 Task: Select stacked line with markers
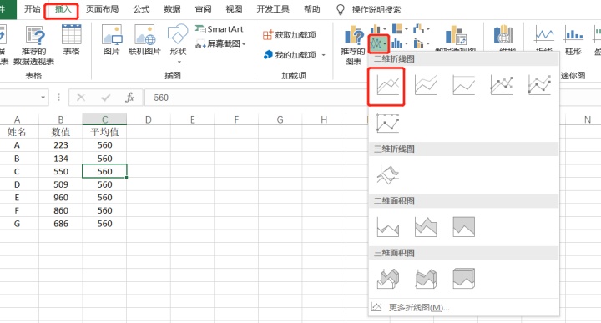coord(539,85)
